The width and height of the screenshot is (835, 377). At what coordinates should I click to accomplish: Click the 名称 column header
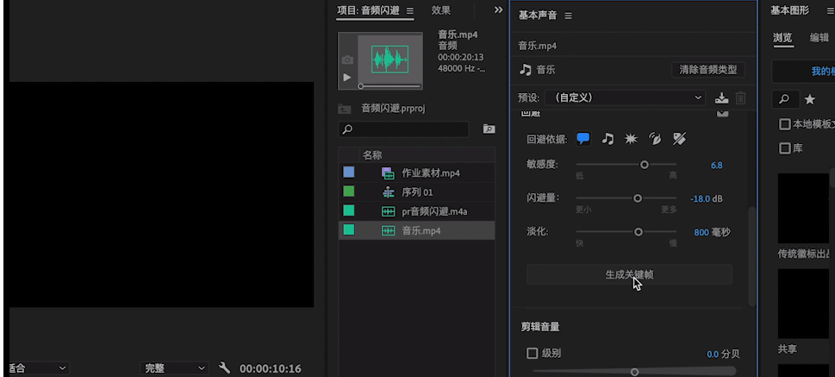(x=372, y=155)
